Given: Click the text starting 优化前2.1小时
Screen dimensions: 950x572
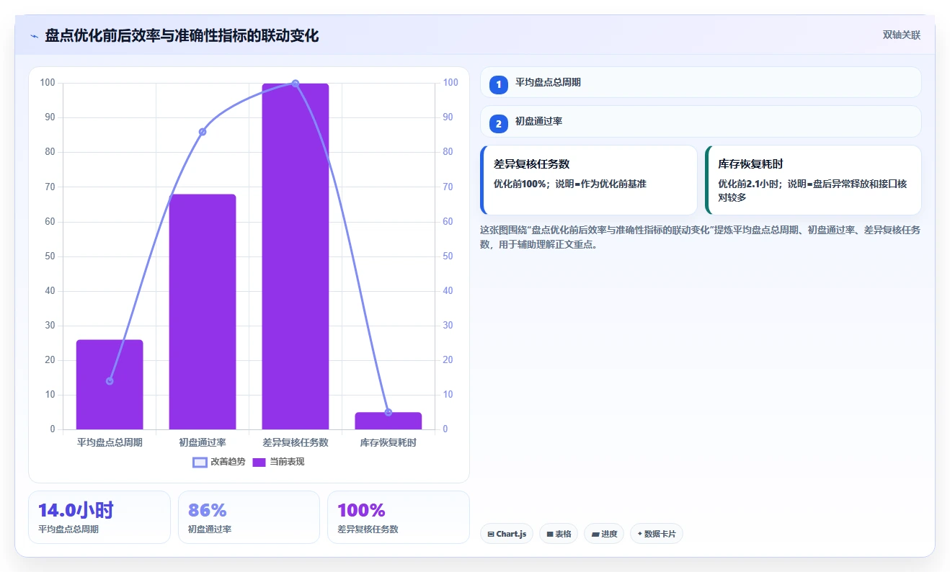Looking at the screenshot, I should pos(813,190).
